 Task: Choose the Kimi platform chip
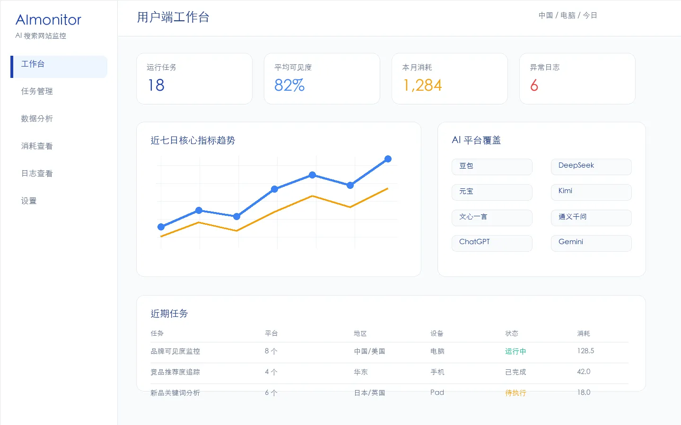[591, 192]
